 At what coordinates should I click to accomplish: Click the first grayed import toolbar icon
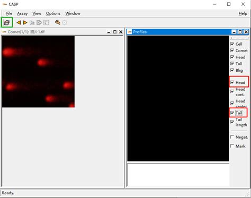(x=32, y=22)
